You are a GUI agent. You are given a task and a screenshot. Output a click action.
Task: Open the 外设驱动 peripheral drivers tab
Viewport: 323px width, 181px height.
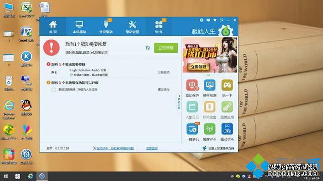coord(106,27)
